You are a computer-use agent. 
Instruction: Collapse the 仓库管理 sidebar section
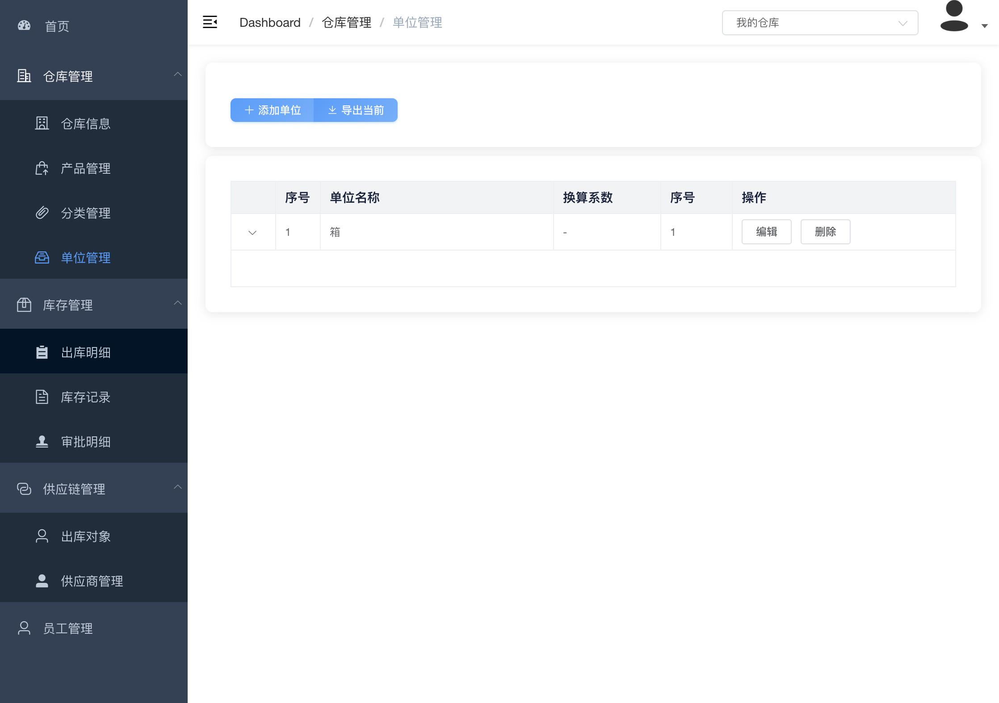pos(177,75)
